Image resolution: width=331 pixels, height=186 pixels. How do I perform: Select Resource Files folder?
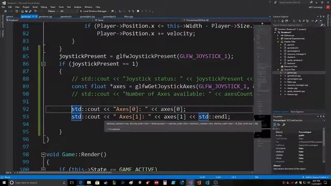[291, 67]
